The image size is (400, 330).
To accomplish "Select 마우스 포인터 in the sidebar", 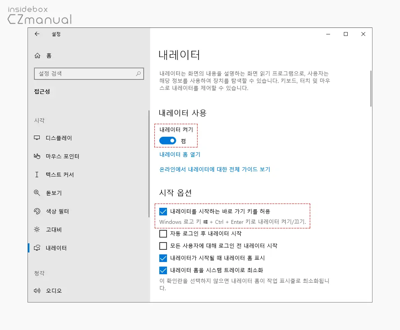I will (89, 156).
